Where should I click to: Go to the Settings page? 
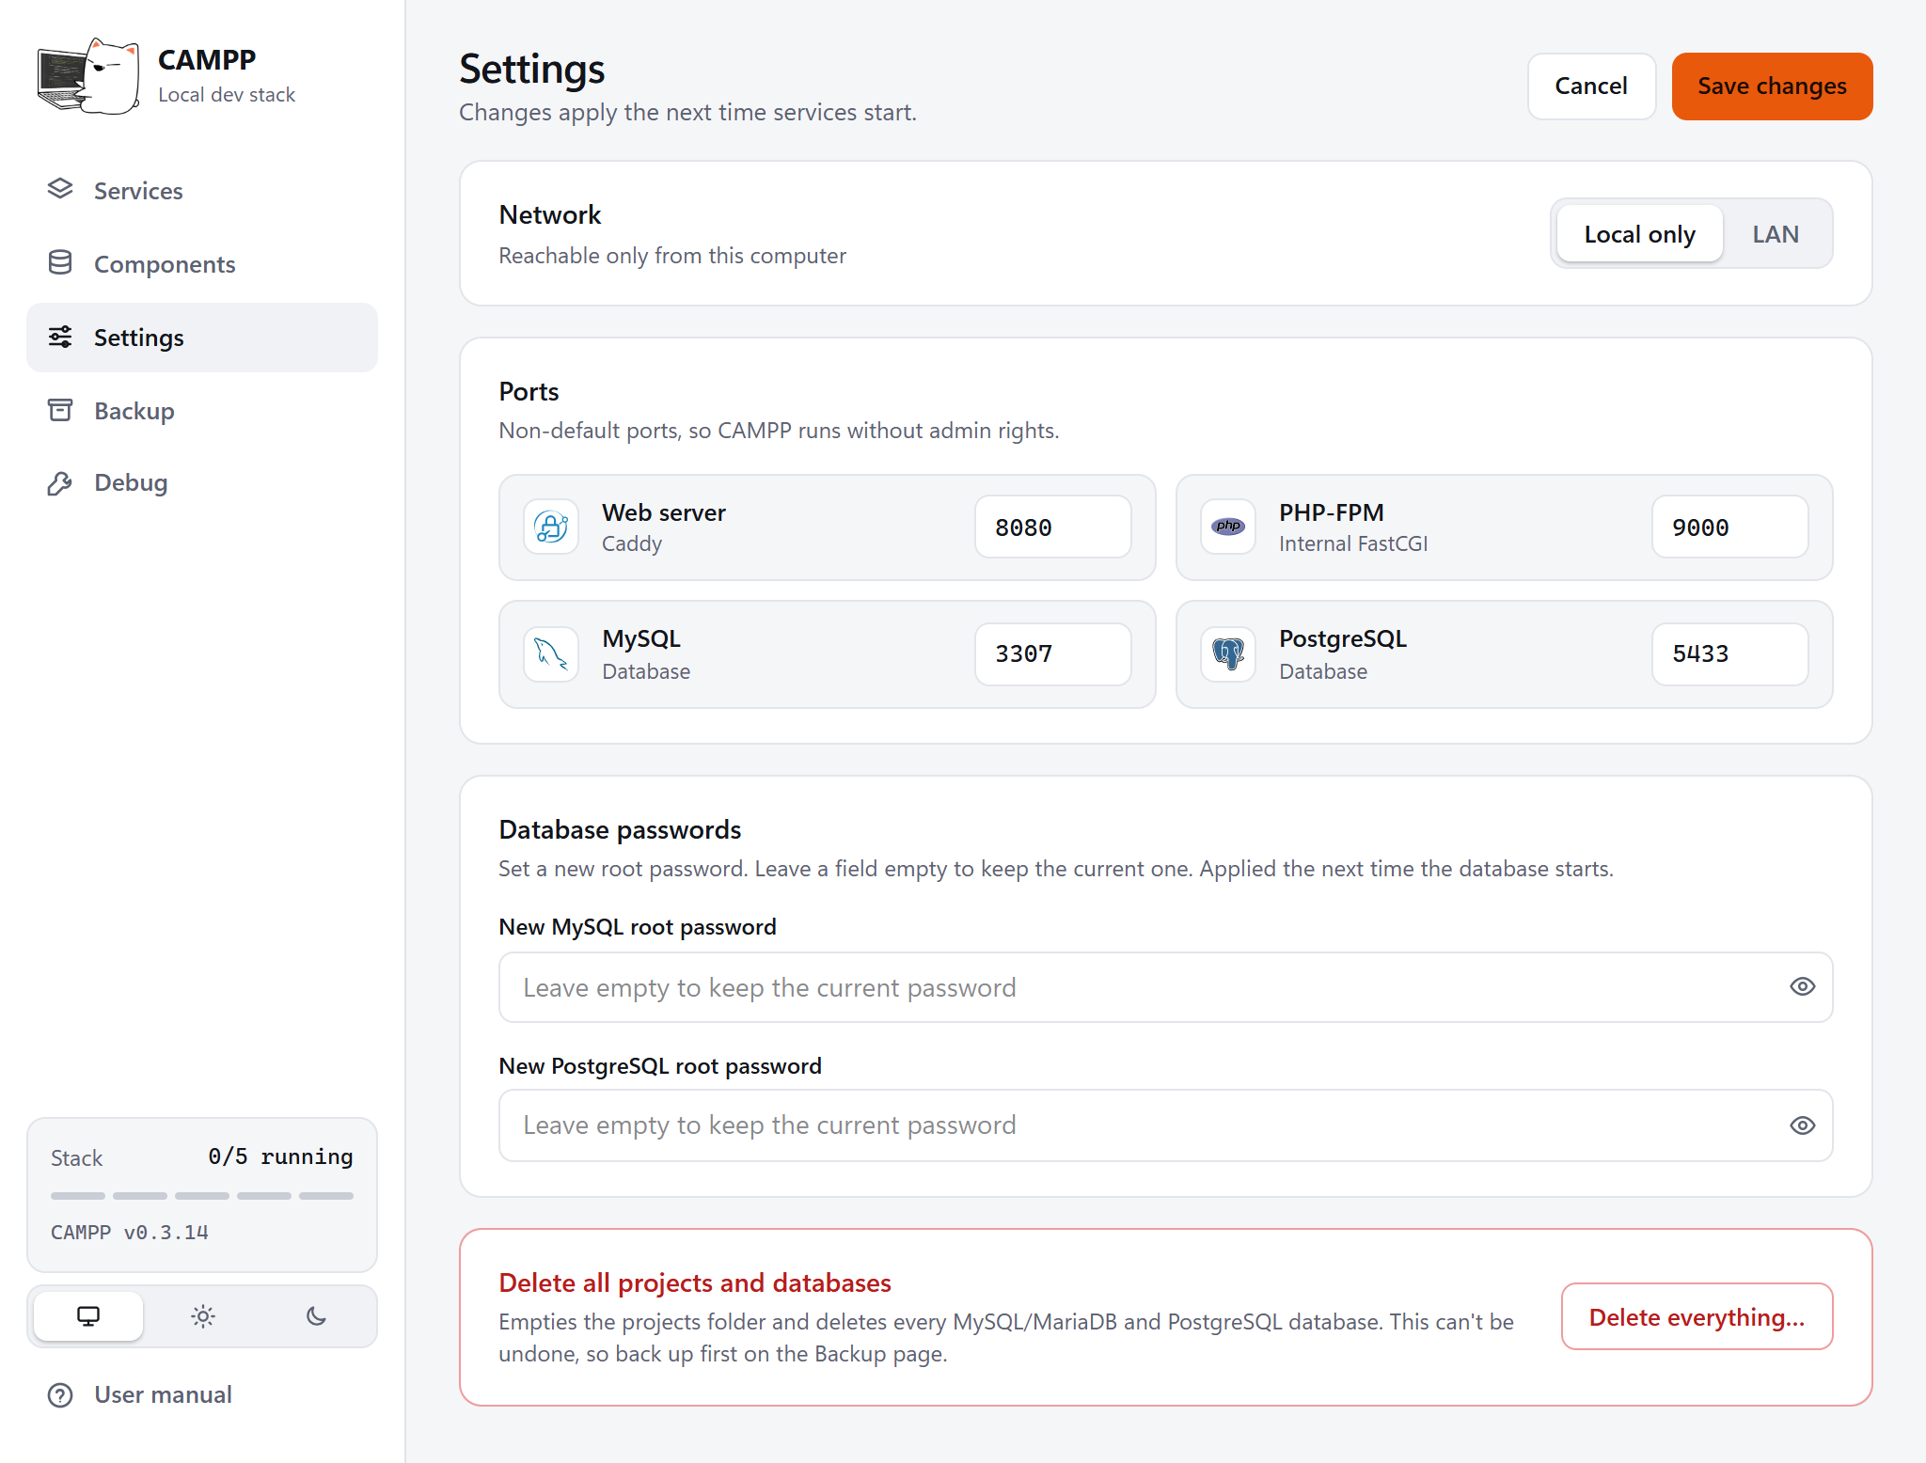(x=202, y=338)
